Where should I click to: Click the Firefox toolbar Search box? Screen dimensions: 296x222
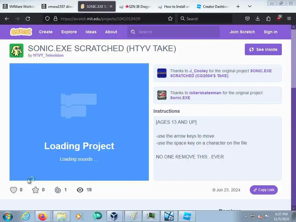point(205,19)
